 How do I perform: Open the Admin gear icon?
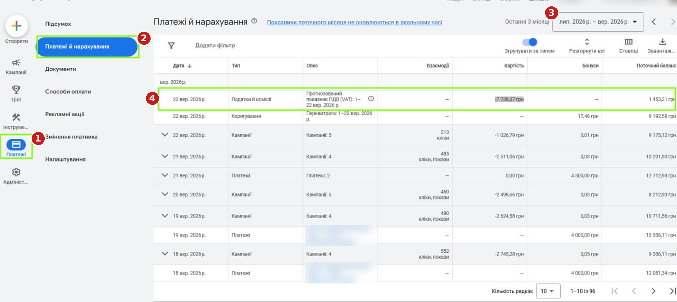[x=16, y=172]
